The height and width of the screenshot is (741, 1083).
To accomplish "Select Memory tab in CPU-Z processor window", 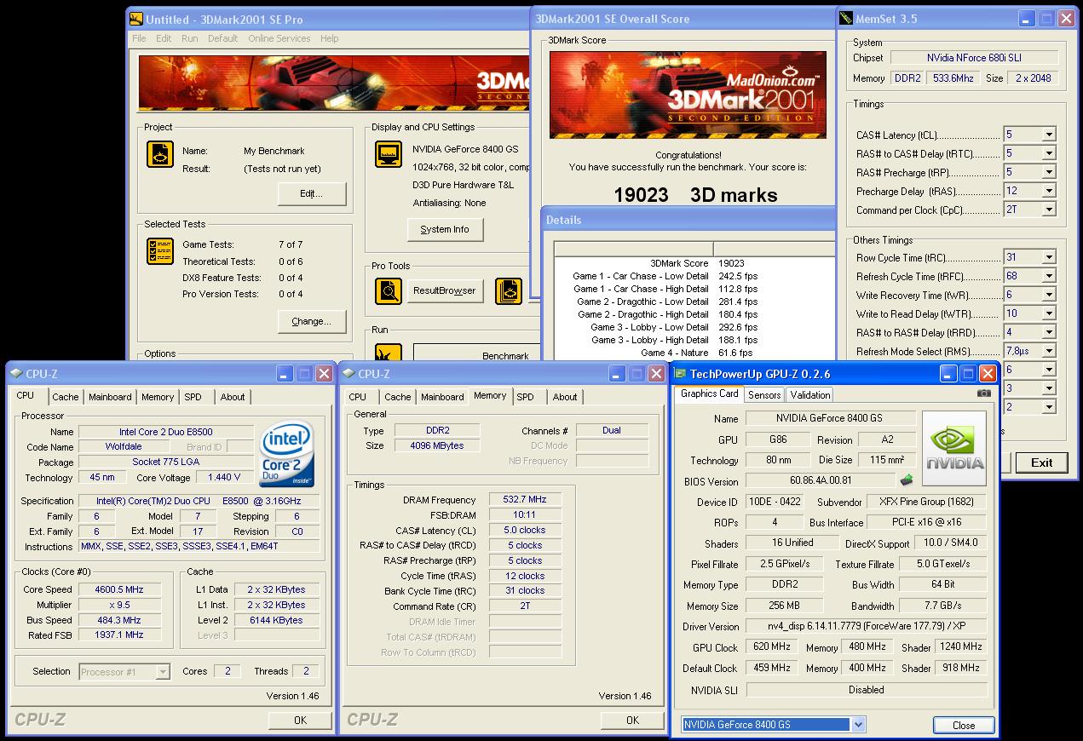I will [x=158, y=397].
